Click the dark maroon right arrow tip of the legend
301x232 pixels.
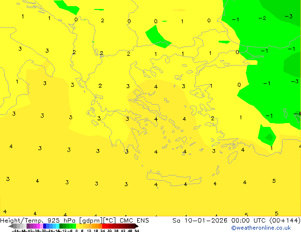click(x=137, y=226)
